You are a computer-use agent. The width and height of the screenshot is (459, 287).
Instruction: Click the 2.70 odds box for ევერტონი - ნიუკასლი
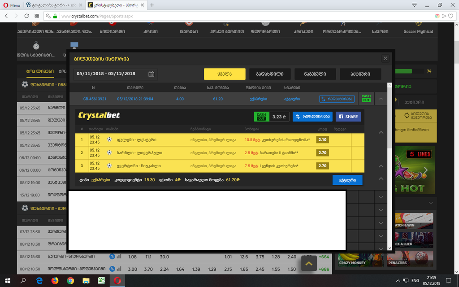(322, 166)
